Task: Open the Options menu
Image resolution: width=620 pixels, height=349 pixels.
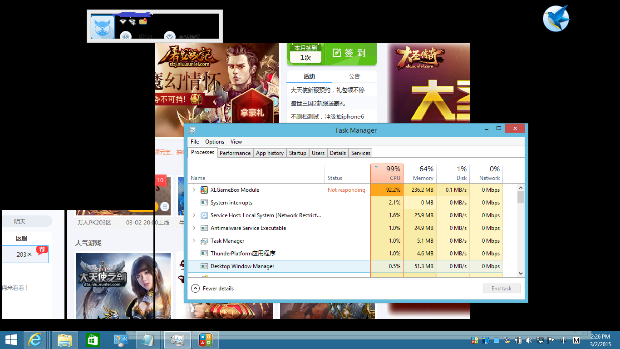Action: coord(215,142)
